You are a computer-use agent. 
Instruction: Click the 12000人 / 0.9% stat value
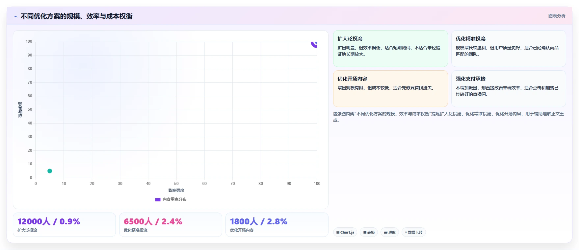49,221
